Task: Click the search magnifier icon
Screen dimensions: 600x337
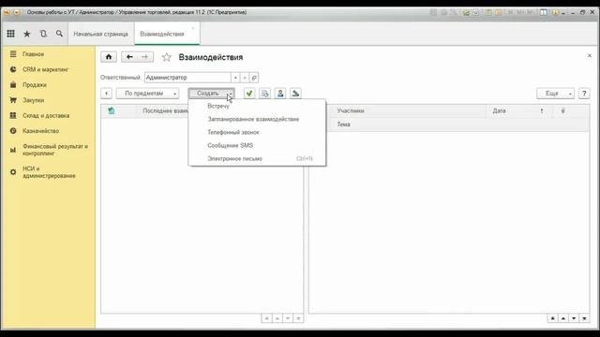Action: click(x=59, y=34)
